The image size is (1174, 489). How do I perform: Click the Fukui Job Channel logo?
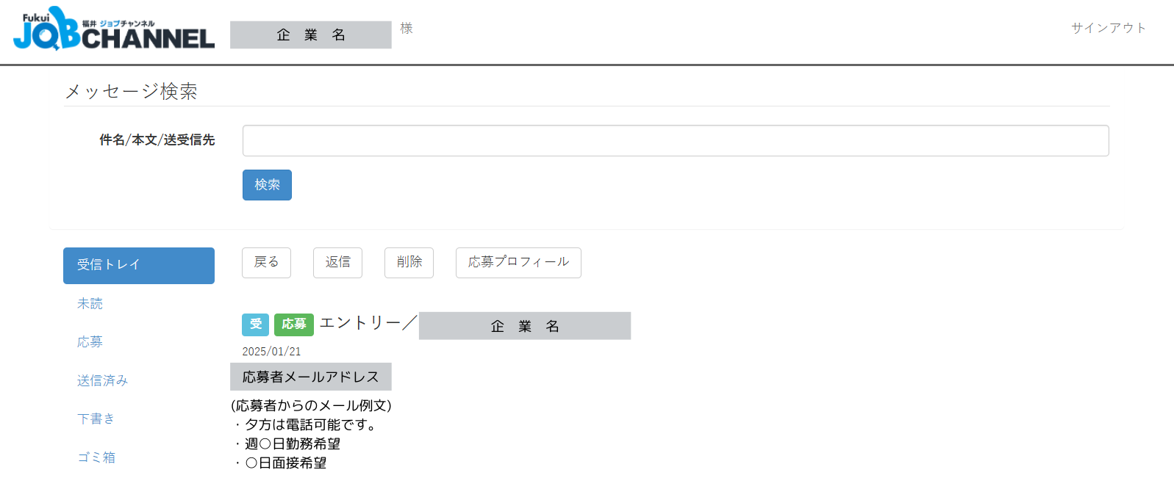[x=114, y=29]
